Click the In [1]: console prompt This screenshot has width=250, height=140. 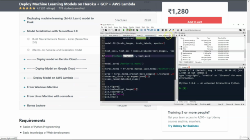coord(183,88)
